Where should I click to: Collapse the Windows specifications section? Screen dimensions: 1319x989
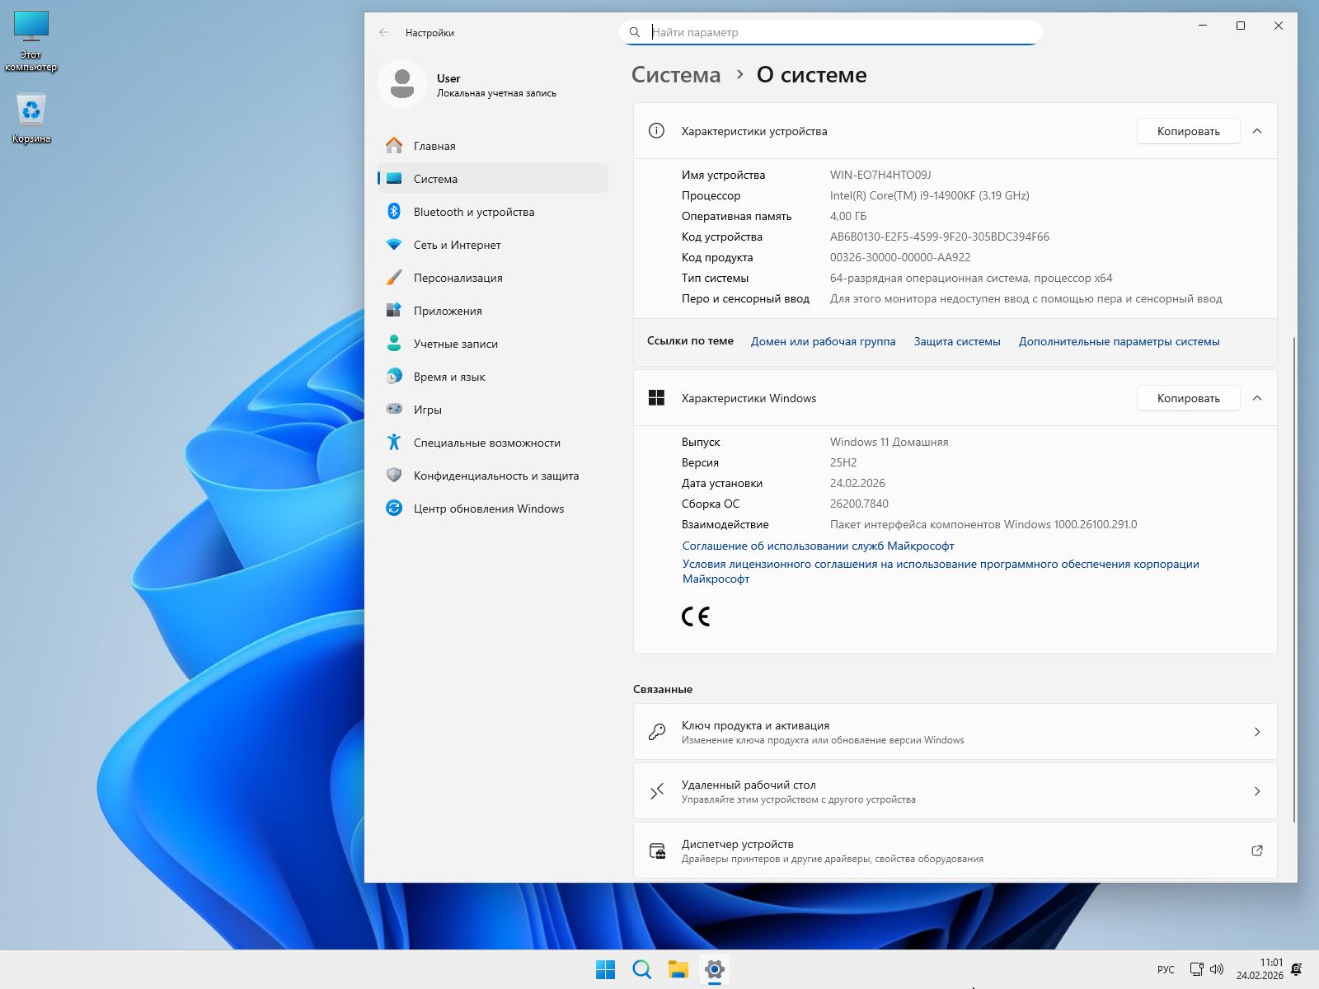[x=1256, y=398]
